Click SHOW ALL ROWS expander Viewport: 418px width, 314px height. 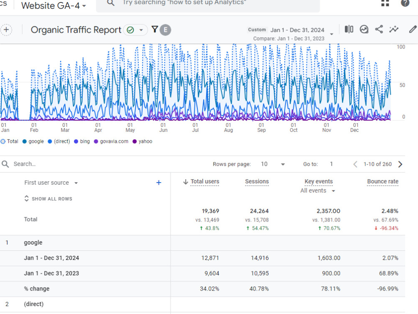coord(48,198)
